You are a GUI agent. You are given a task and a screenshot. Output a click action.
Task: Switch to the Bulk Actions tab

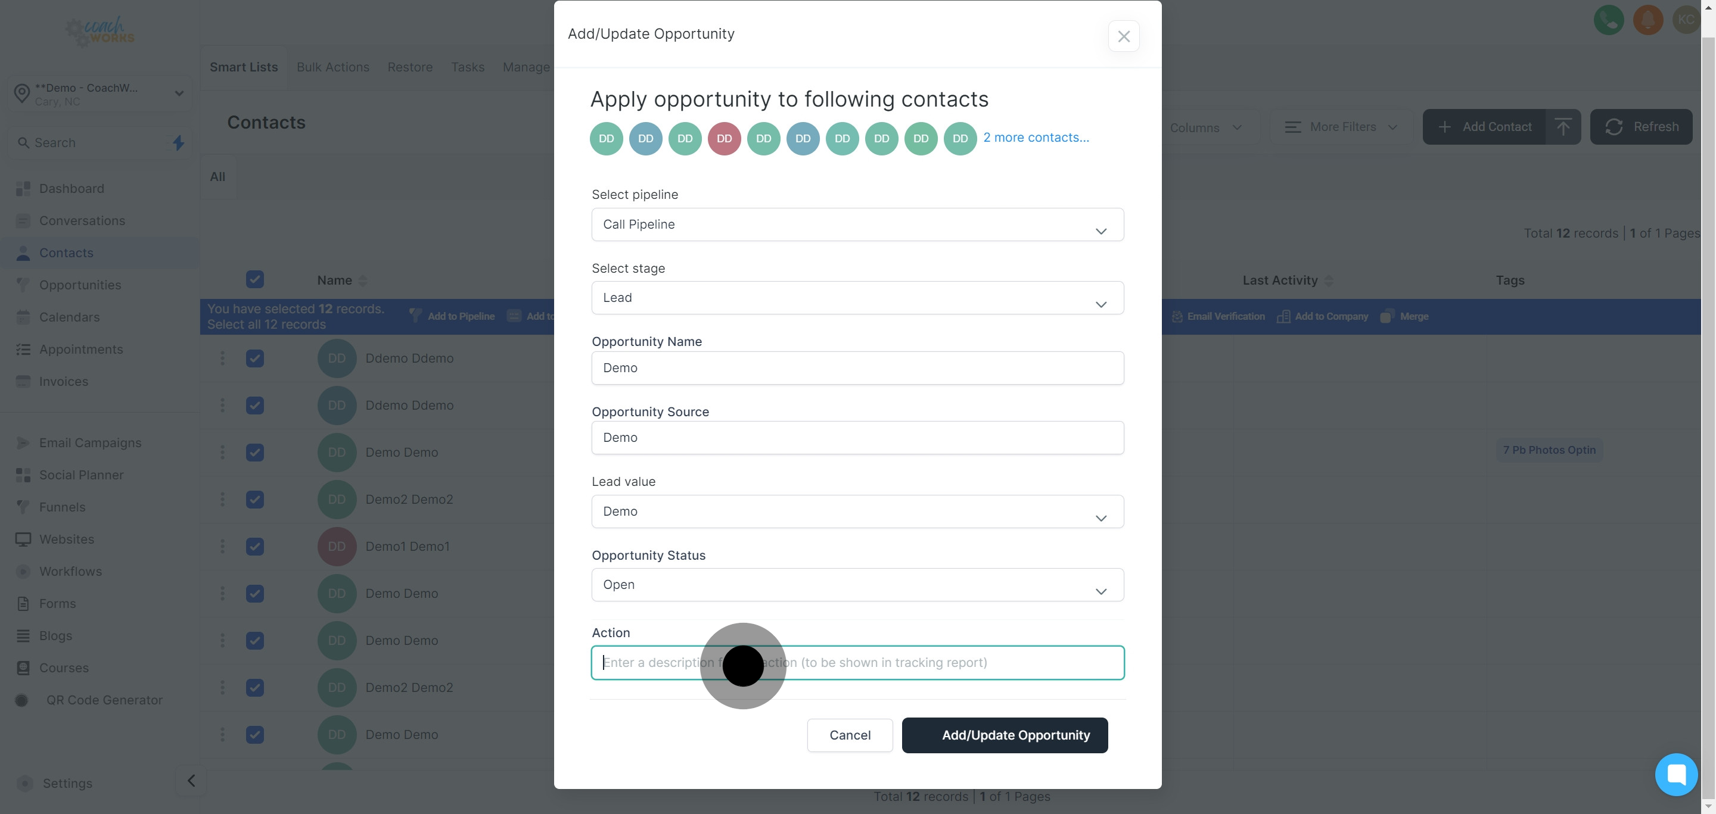tap(332, 67)
